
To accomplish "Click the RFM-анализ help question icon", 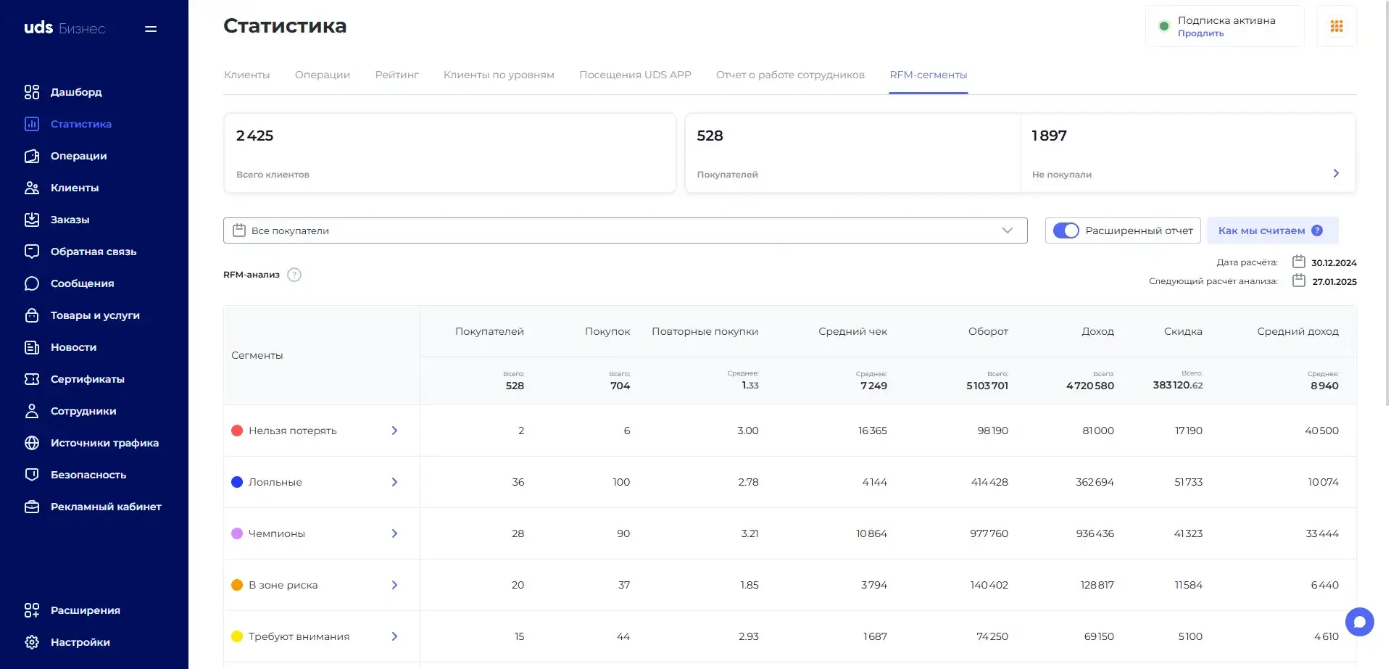I will (x=294, y=275).
